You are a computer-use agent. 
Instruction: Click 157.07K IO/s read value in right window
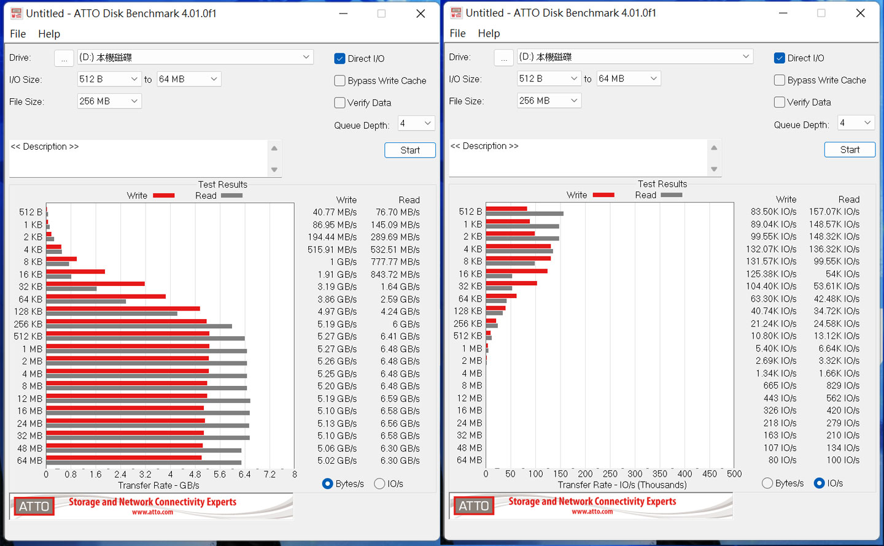(834, 212)
